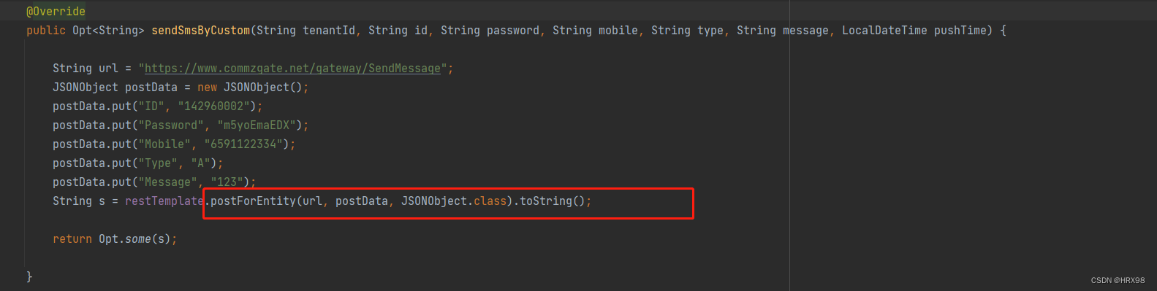Click the @Override annotation
Screen dimensions: 1157x291
[x=56, y=12]
